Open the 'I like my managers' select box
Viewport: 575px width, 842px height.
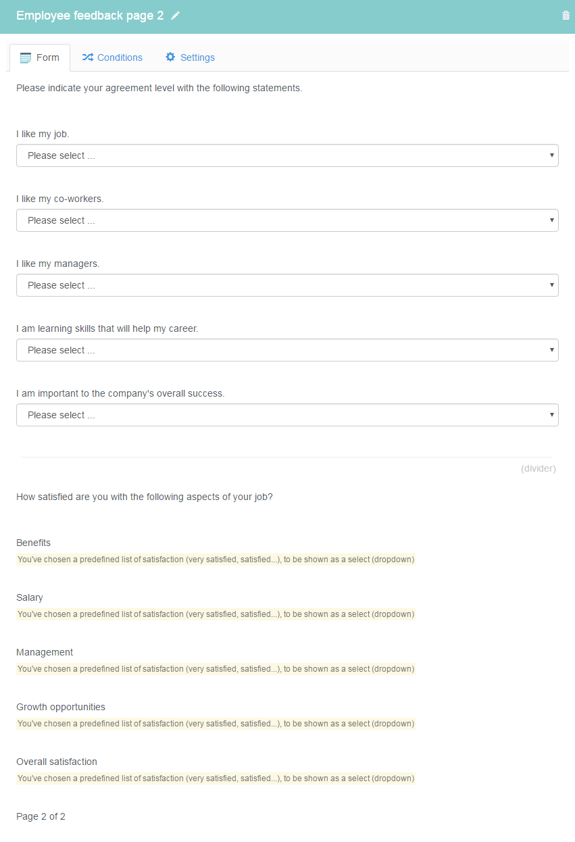tap(287, 285)
